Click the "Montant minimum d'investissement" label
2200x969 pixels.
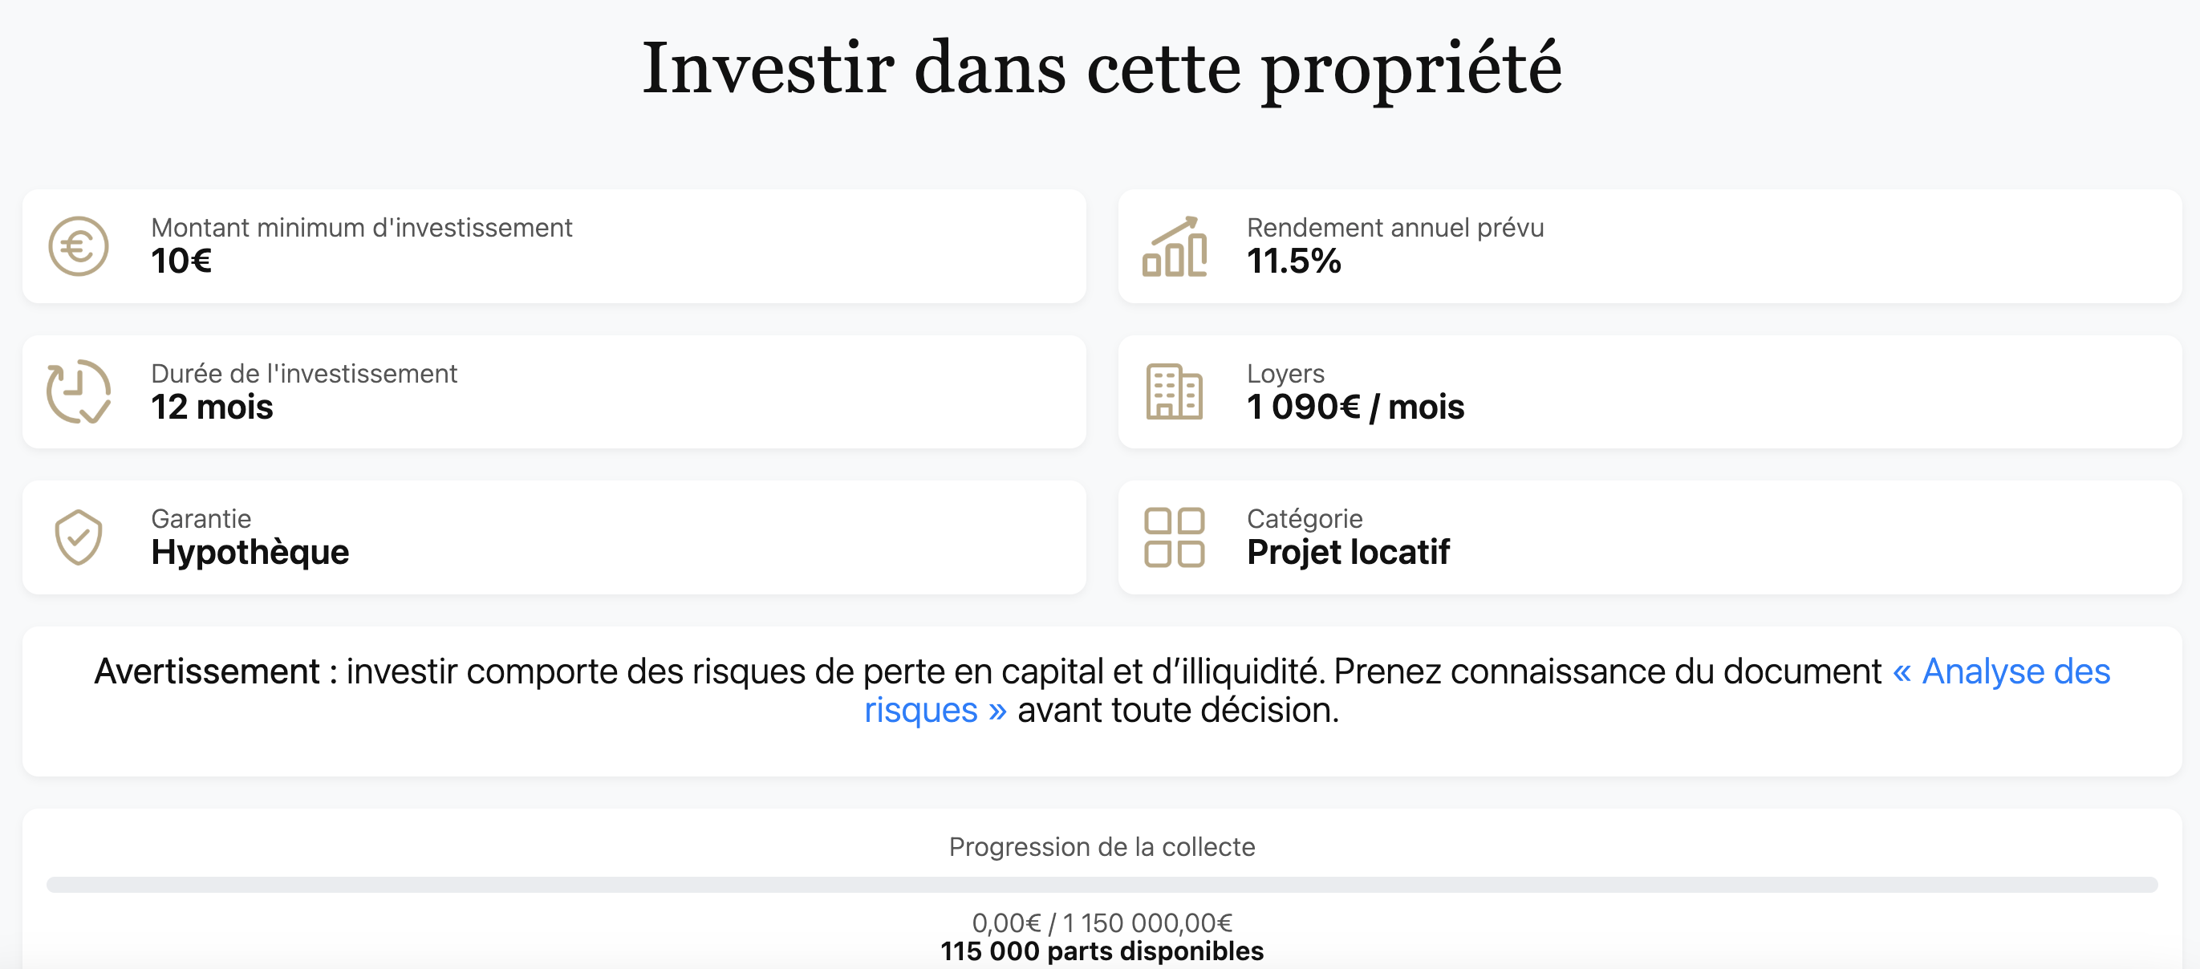point(361,228)
